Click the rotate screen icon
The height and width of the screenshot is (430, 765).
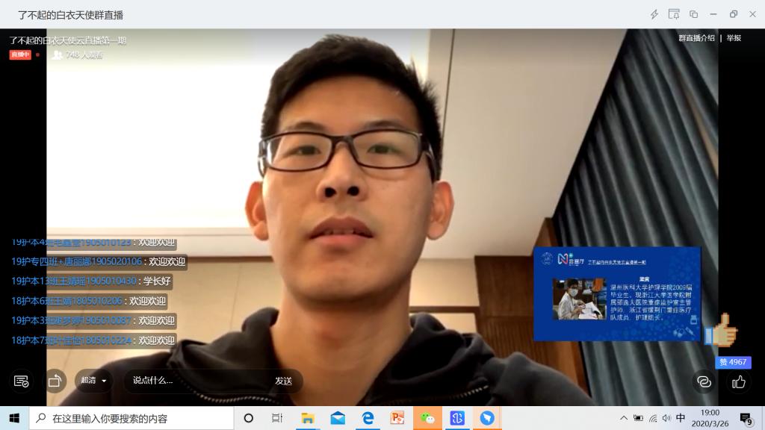pyautogui.click(x=55, y=381)
